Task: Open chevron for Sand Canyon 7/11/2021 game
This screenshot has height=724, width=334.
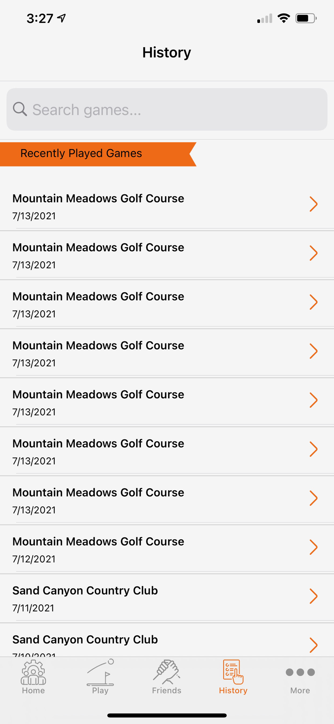Action: tap(313, 596)
